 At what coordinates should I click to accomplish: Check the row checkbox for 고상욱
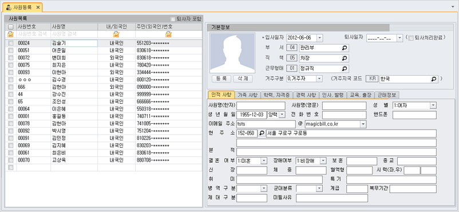pos(11,160)
